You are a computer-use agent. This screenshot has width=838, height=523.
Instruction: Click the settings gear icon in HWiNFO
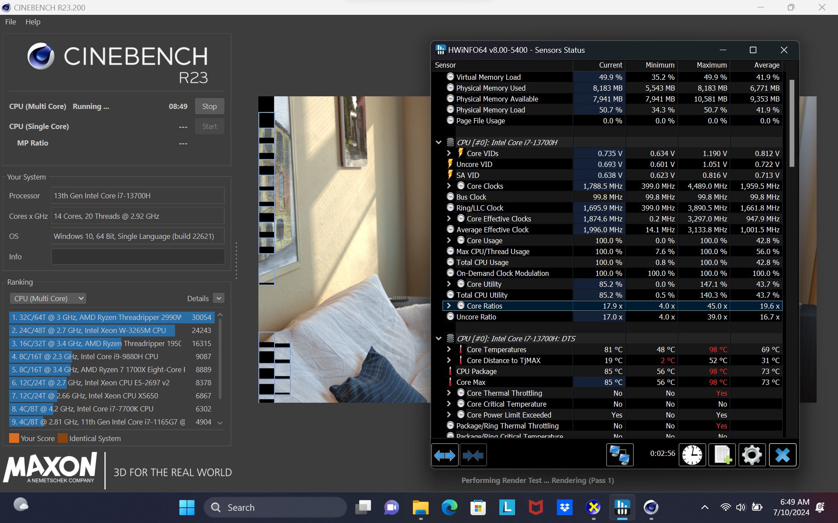click(753, 454)
